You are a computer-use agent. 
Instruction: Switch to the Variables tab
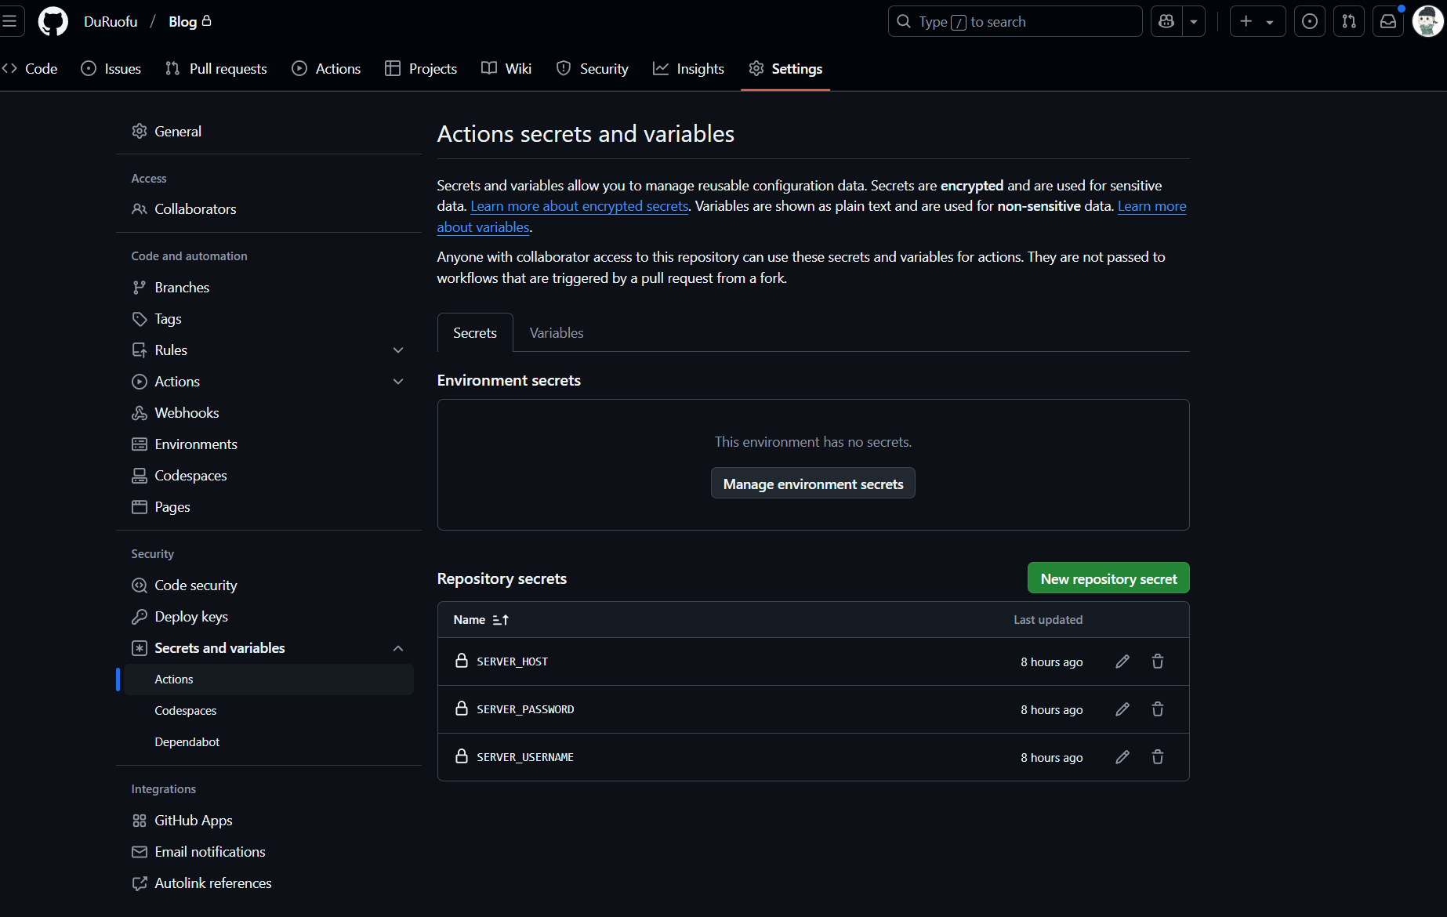click(x=556, y=333)
